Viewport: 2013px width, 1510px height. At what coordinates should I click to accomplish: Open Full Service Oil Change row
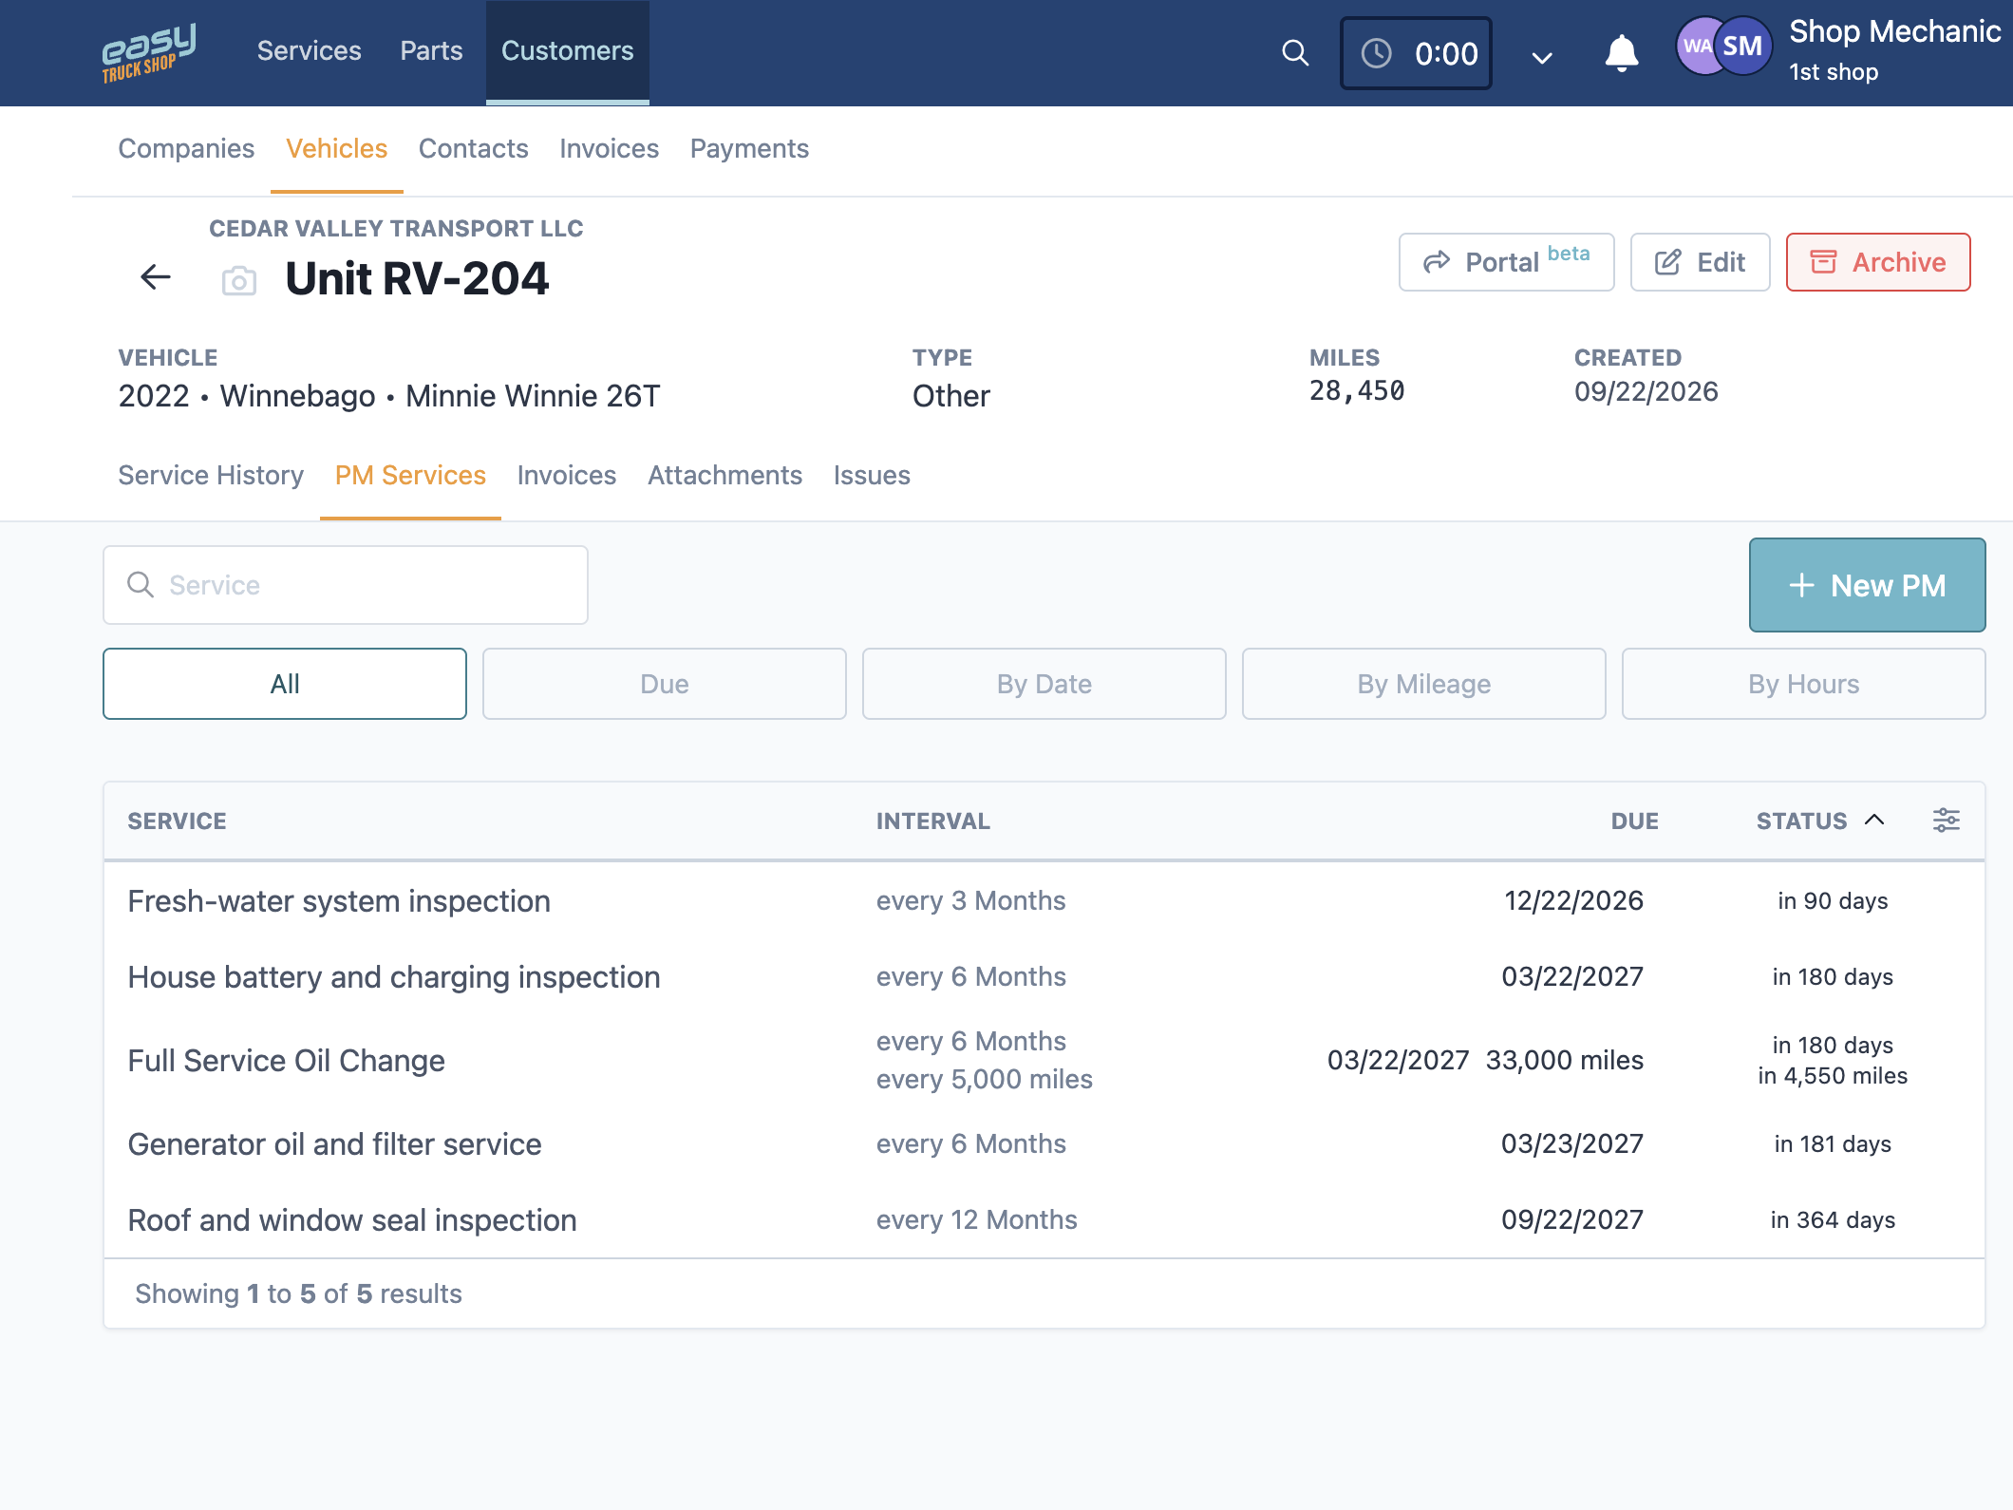click(x=1044, y=1061)
